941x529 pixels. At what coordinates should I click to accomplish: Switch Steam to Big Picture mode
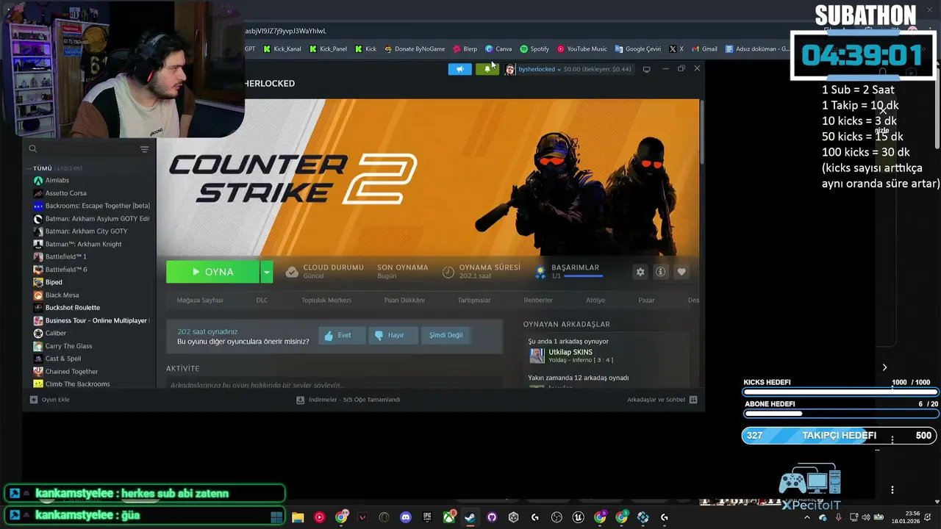[646, 69]
